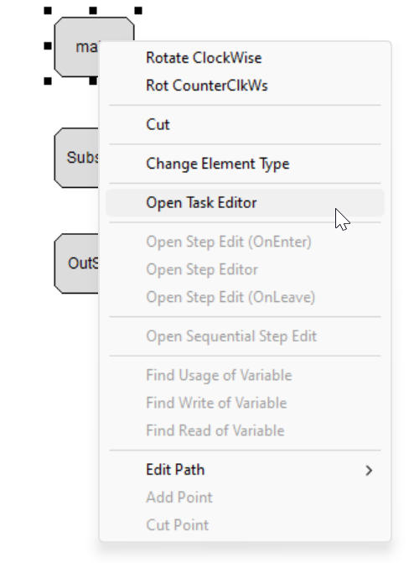Viewport: 409px width, 563px height.
Task: Click Find Read of Variable entry
Action: (x=245, y=431)
